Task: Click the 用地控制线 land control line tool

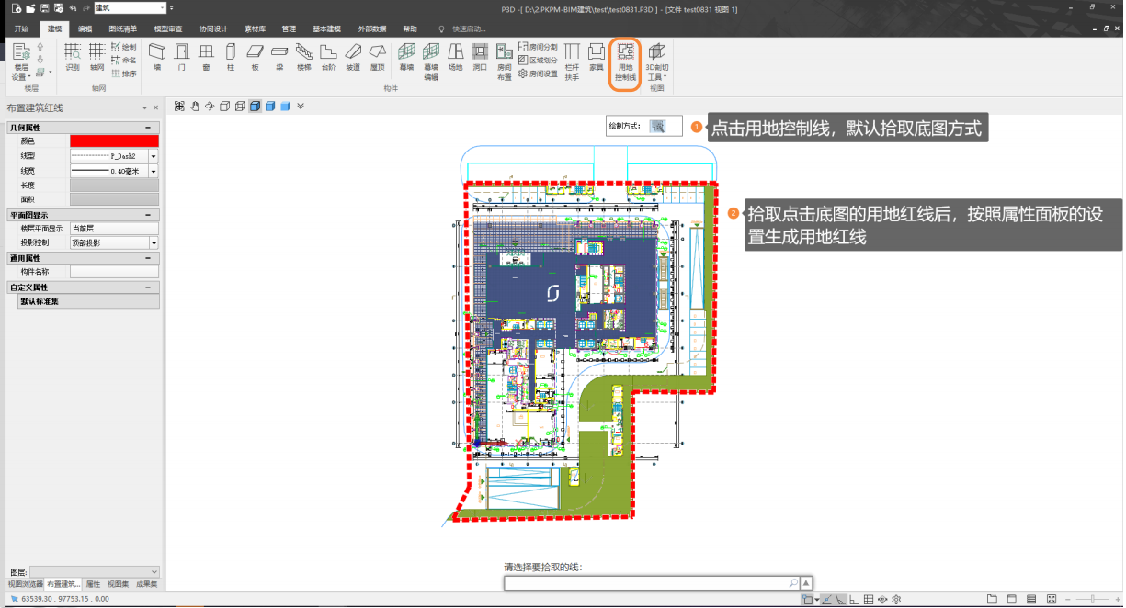Action: pyautogui.click(x=625, y=62)
